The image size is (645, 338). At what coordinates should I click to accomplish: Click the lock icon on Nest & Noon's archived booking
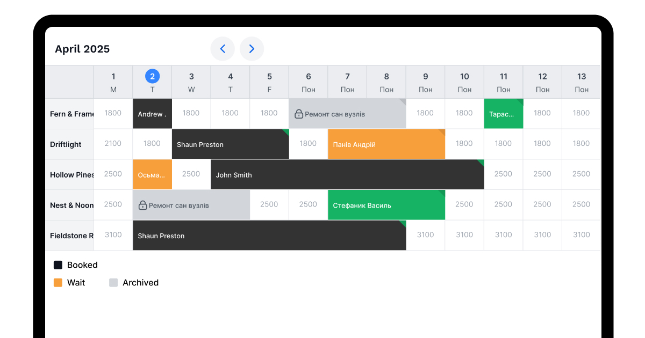click(x=142, y=204)
